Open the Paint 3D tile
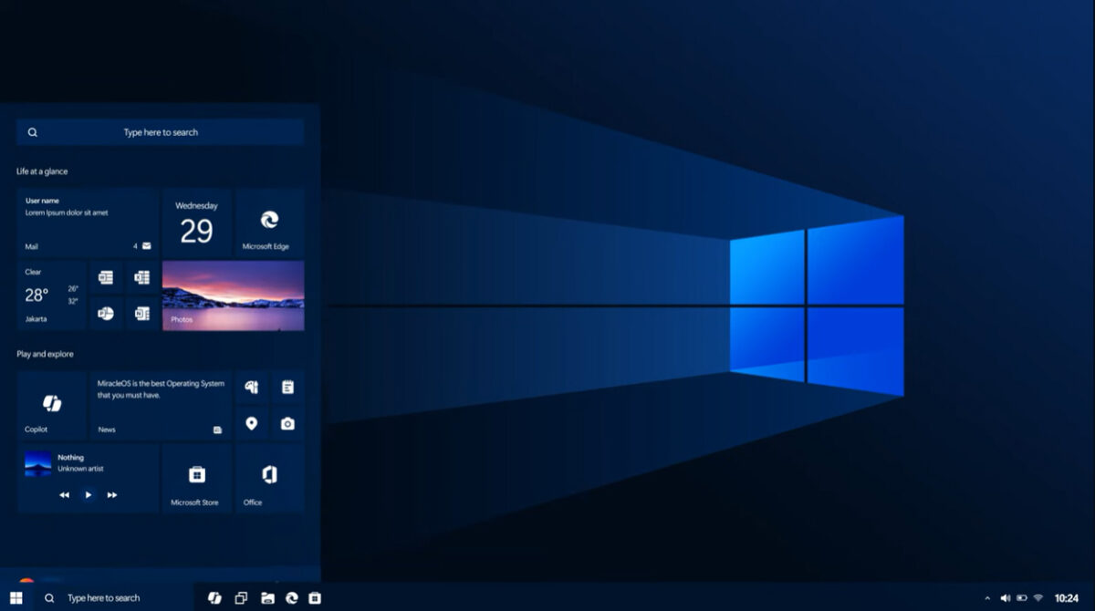The height and width of the screenshot is (611, 1095). coord(252,387)
